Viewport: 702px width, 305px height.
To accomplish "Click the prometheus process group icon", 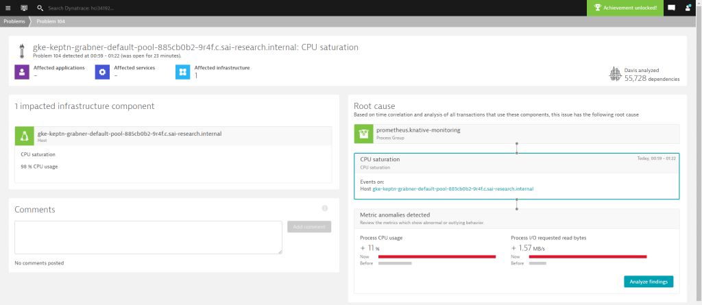I will coord(363,133).
